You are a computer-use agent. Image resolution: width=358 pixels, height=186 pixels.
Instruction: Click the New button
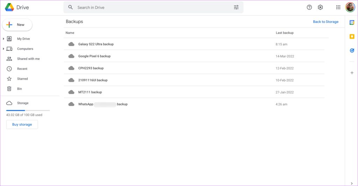[x=17, y=25]
